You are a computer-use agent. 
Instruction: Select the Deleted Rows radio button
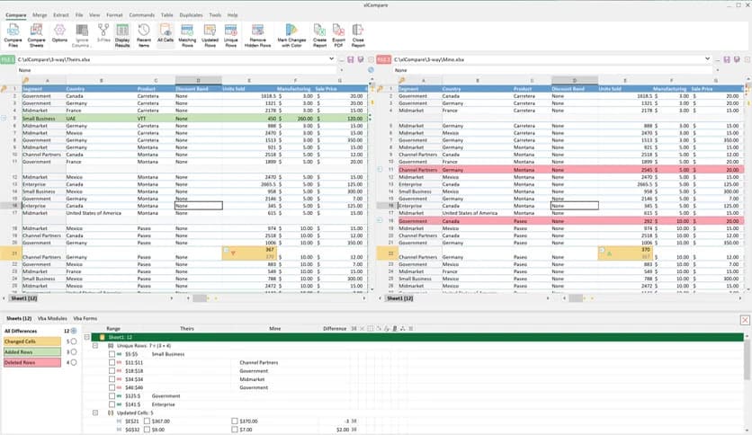[74, 363]
